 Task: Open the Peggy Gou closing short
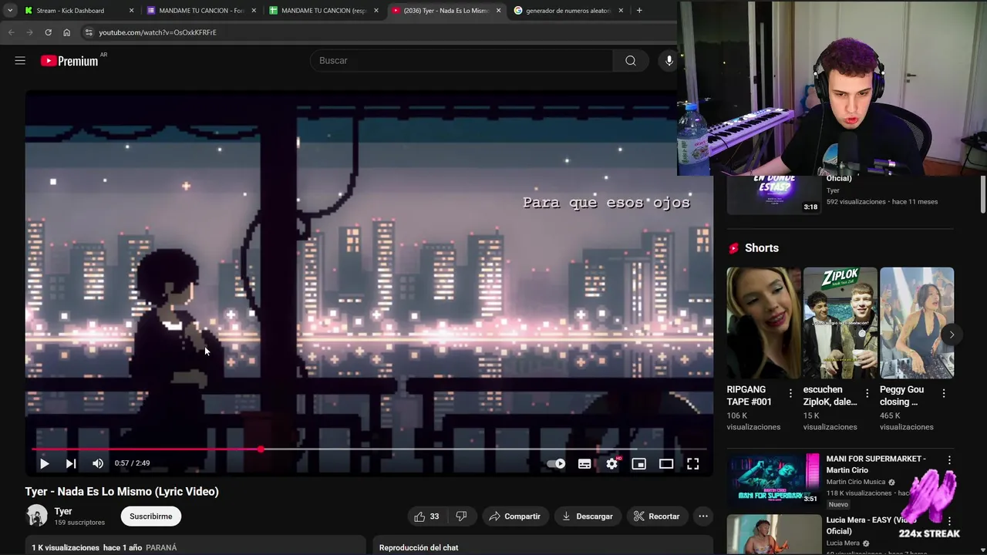917,323
